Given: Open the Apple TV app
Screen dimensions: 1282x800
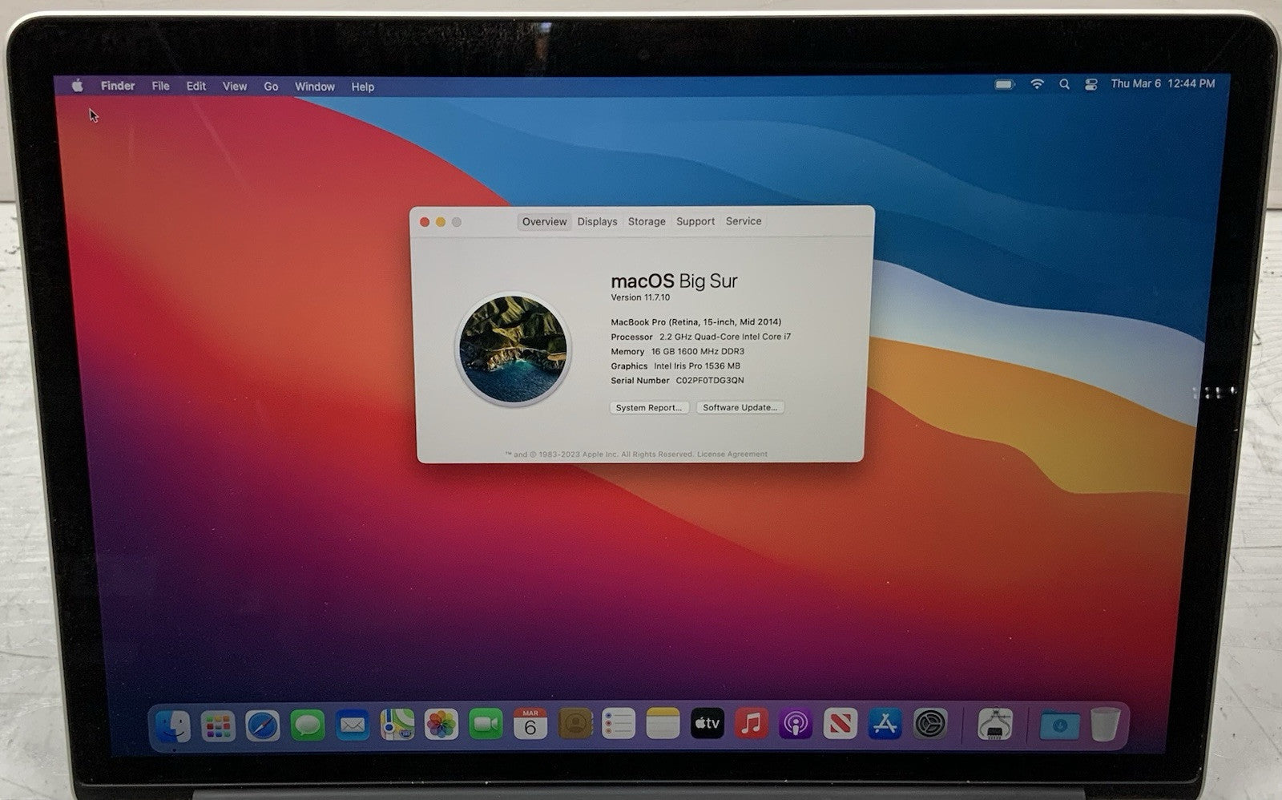Looking at the screenshot, I should pyautogui.click(x=707, y=724).
